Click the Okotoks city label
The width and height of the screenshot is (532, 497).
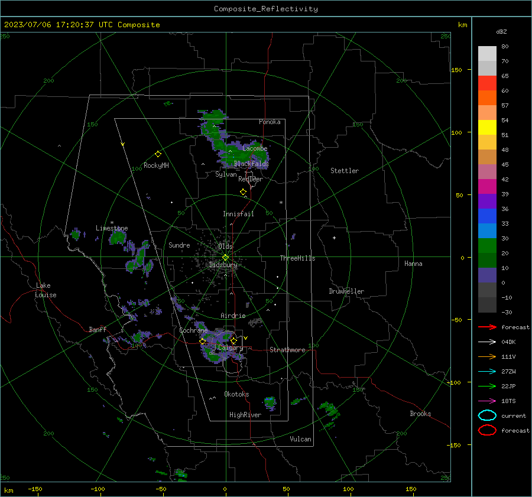[236, 394]
